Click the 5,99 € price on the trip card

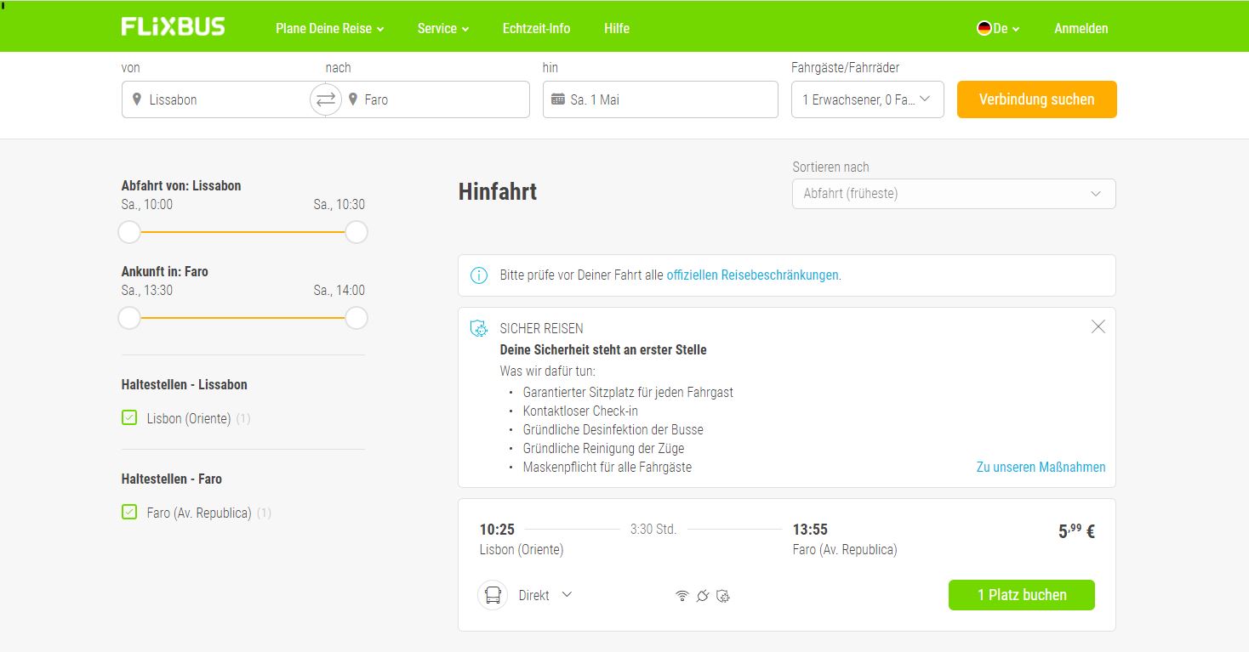[x=1076, y=531]
